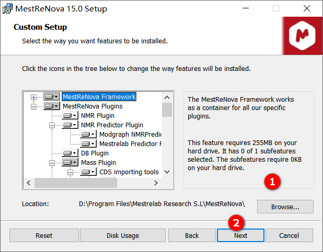The height and width of the screenshot is (252, 323).
Task: Collapse the CDS importing tools node
Action: click(x=70, y=172)
